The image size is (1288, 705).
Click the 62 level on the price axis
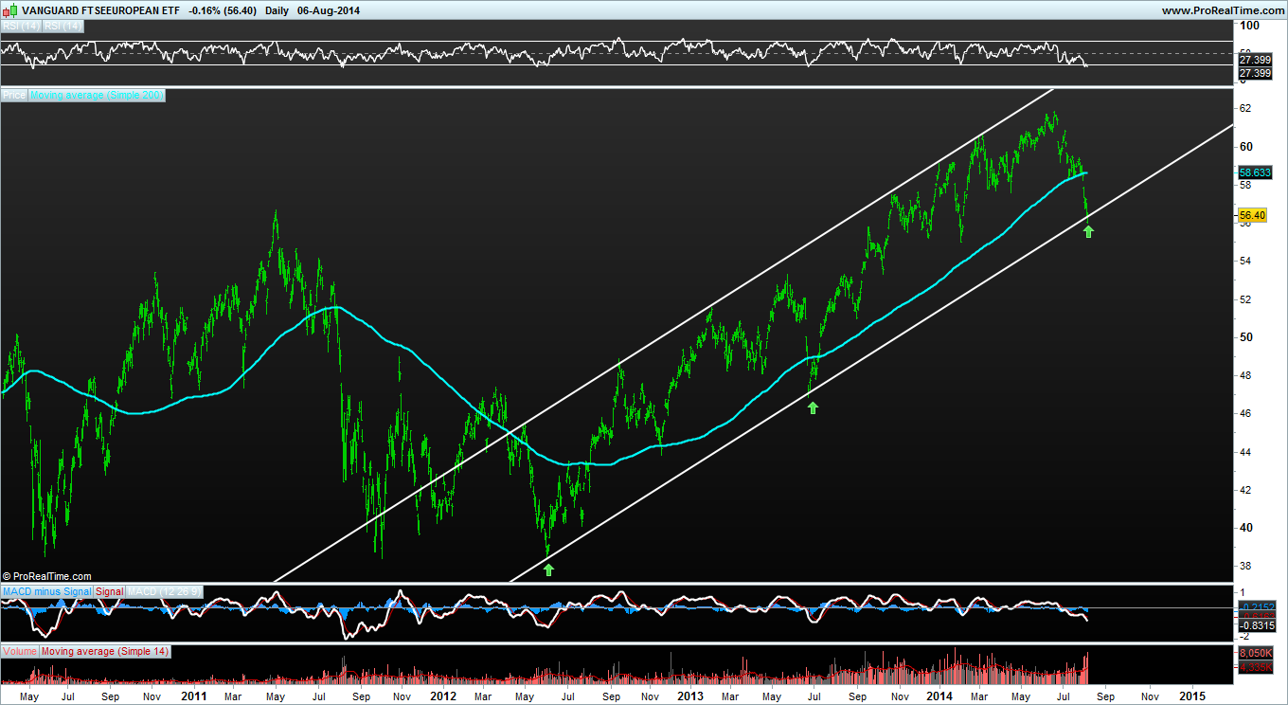[x=1245, y=109]
